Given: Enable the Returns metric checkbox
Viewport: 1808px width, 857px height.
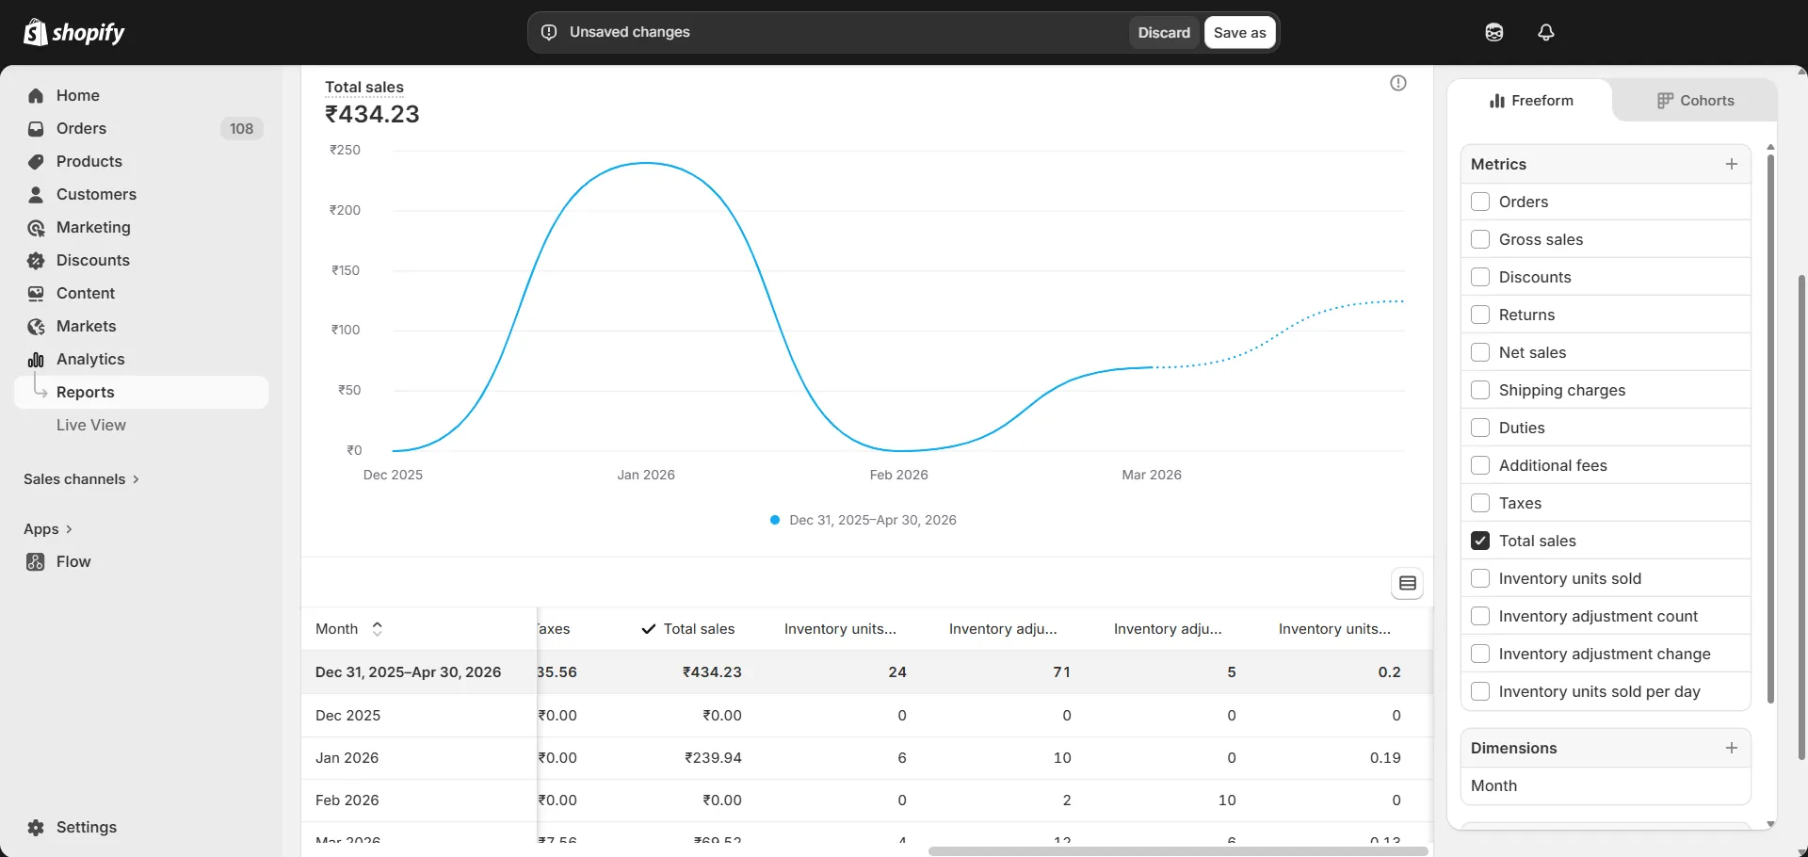Looking at the screenshot, I should point(1480,315).
